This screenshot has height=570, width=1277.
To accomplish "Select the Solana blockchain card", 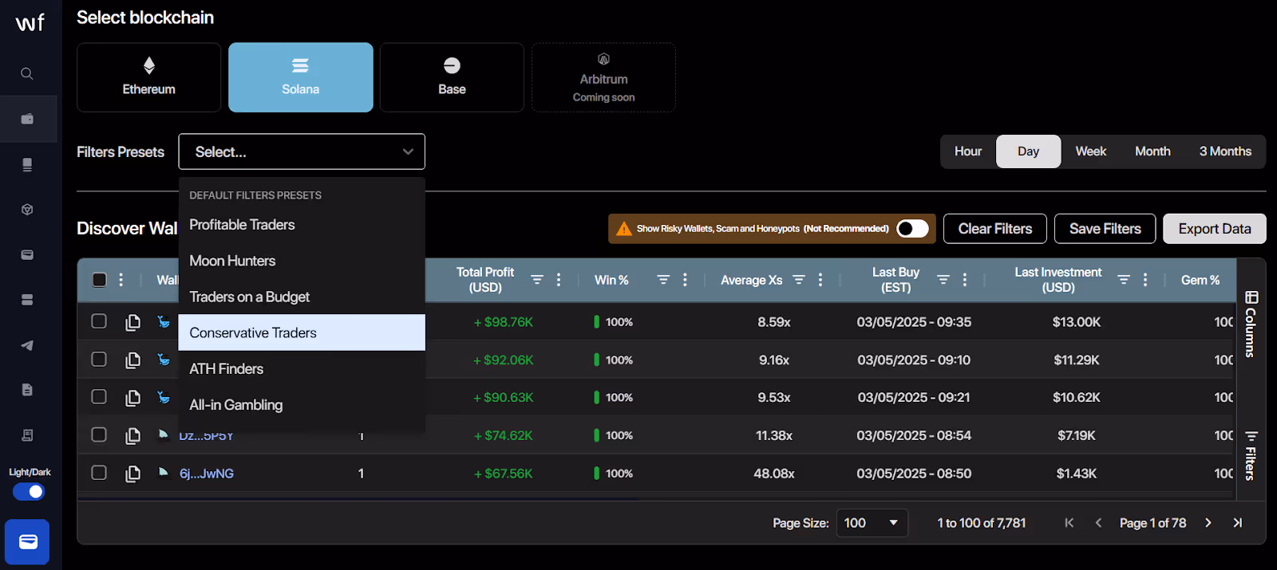I will (301, 77).
